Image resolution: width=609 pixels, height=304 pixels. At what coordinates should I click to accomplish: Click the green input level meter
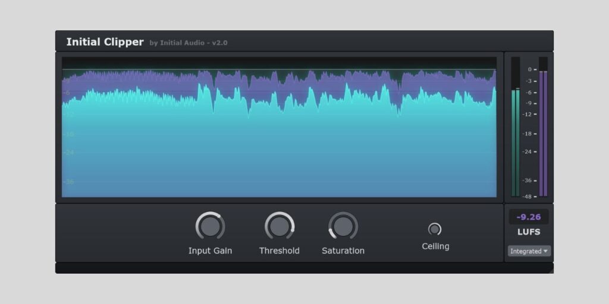point(515,142)
